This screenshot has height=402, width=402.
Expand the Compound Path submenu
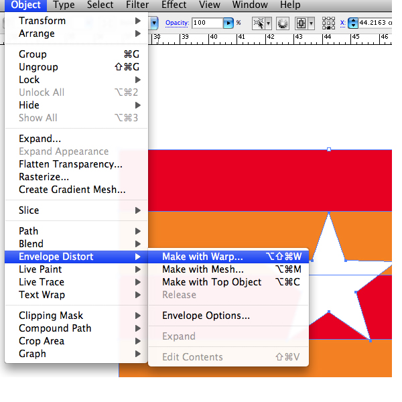[76, 328]
